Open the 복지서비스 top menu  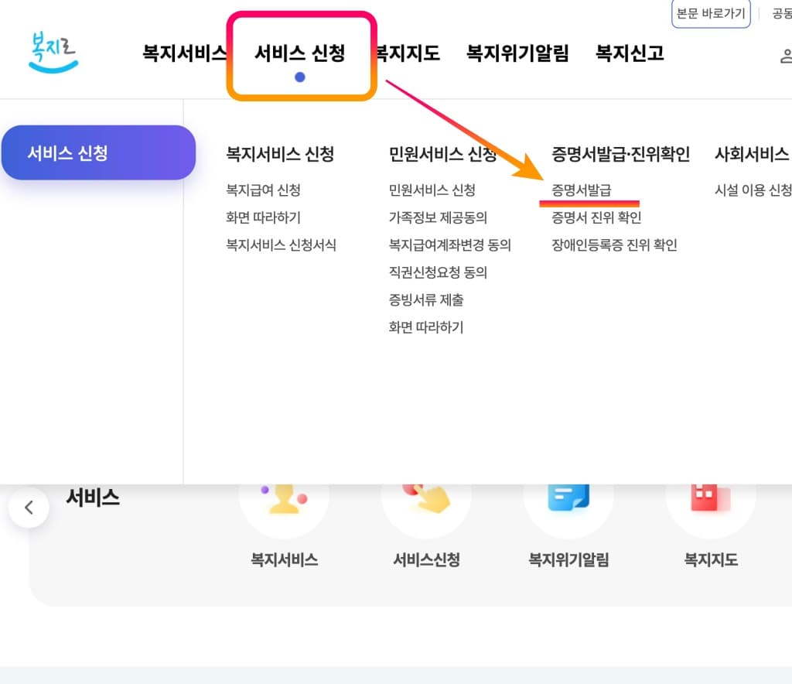(184, 53)
